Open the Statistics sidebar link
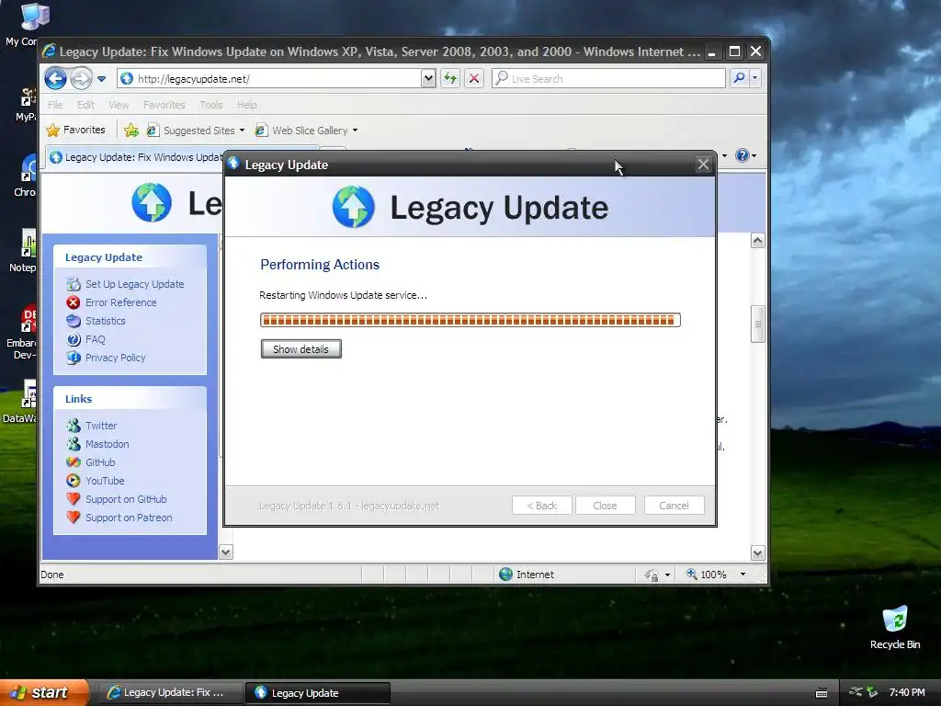This screenshot has height=706, width=941. [105, 321]
